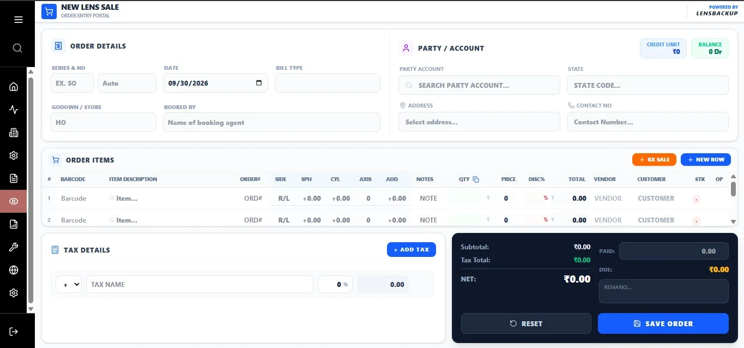Click the logout icon at sidebar bottom
This screenshot has height=348, width=744.
click(x=14, y=331)
